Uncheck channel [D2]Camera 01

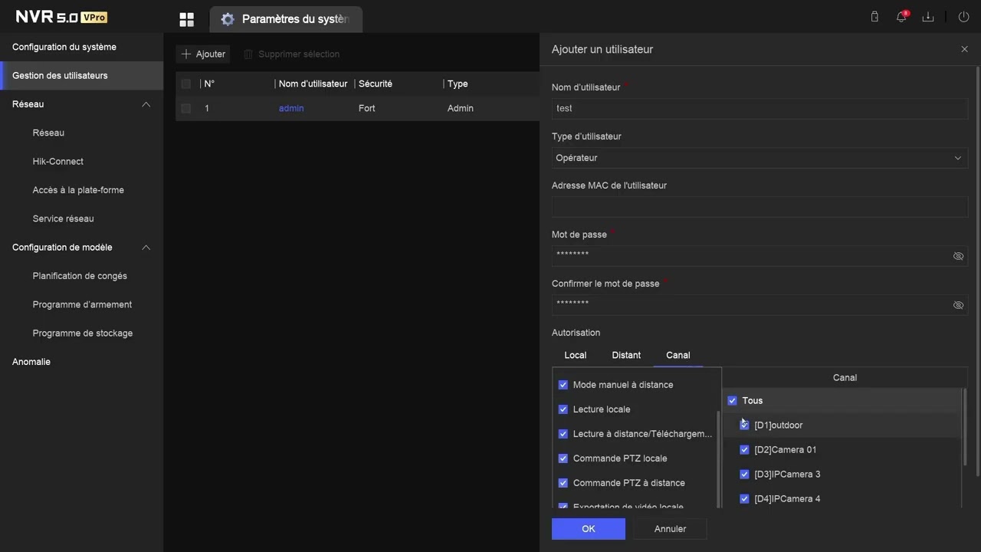pyautogui.click(x=744, y=449)
